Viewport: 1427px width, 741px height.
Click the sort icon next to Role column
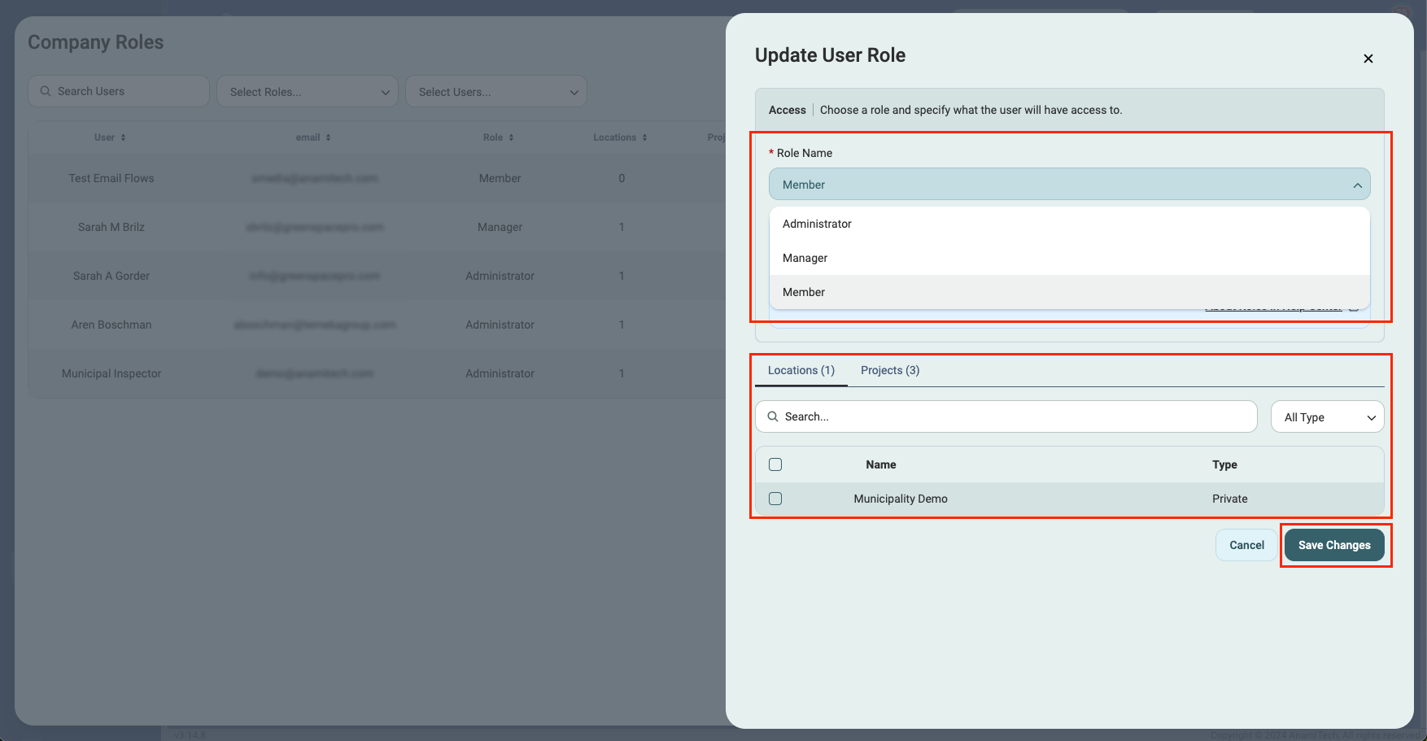point(511,137)
